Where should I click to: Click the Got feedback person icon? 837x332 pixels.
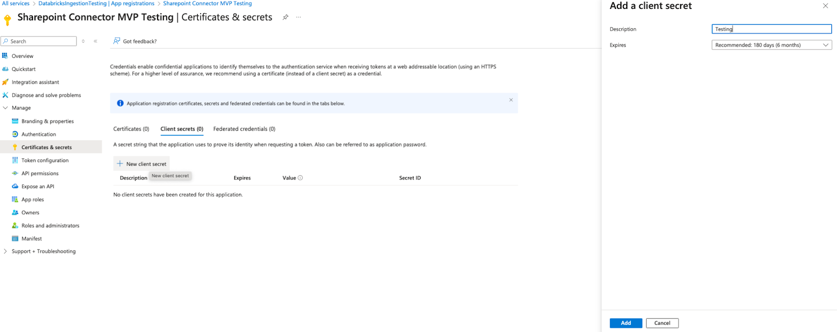pyautogui.click(x=117, y=41)
